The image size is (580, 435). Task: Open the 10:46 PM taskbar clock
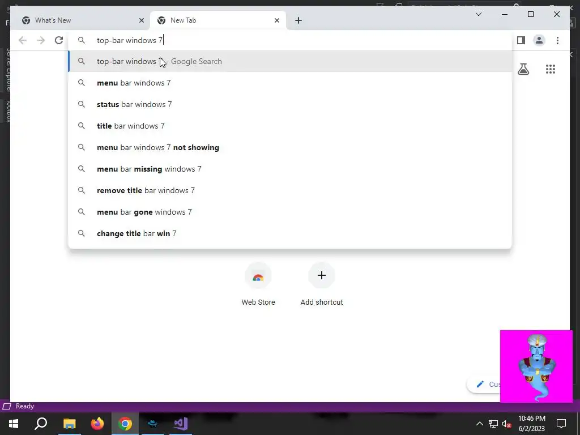click(x=531, y=424)
